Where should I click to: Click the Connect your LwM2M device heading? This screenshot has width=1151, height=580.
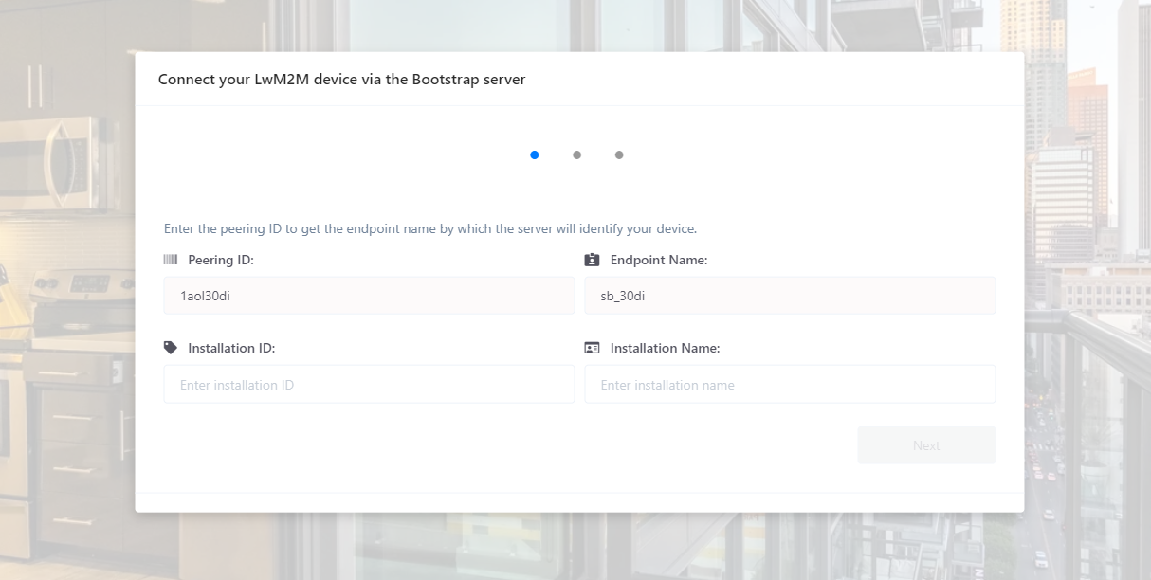click(341, 80)
